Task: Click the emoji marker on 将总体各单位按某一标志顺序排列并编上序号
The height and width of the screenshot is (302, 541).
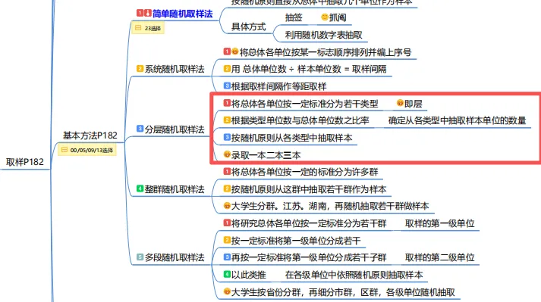Action: pos(234,51)
